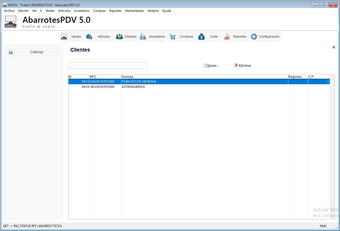Click the Compras shopping cart icon
Screen dimensions: 340x231
(x=172, y=37)
